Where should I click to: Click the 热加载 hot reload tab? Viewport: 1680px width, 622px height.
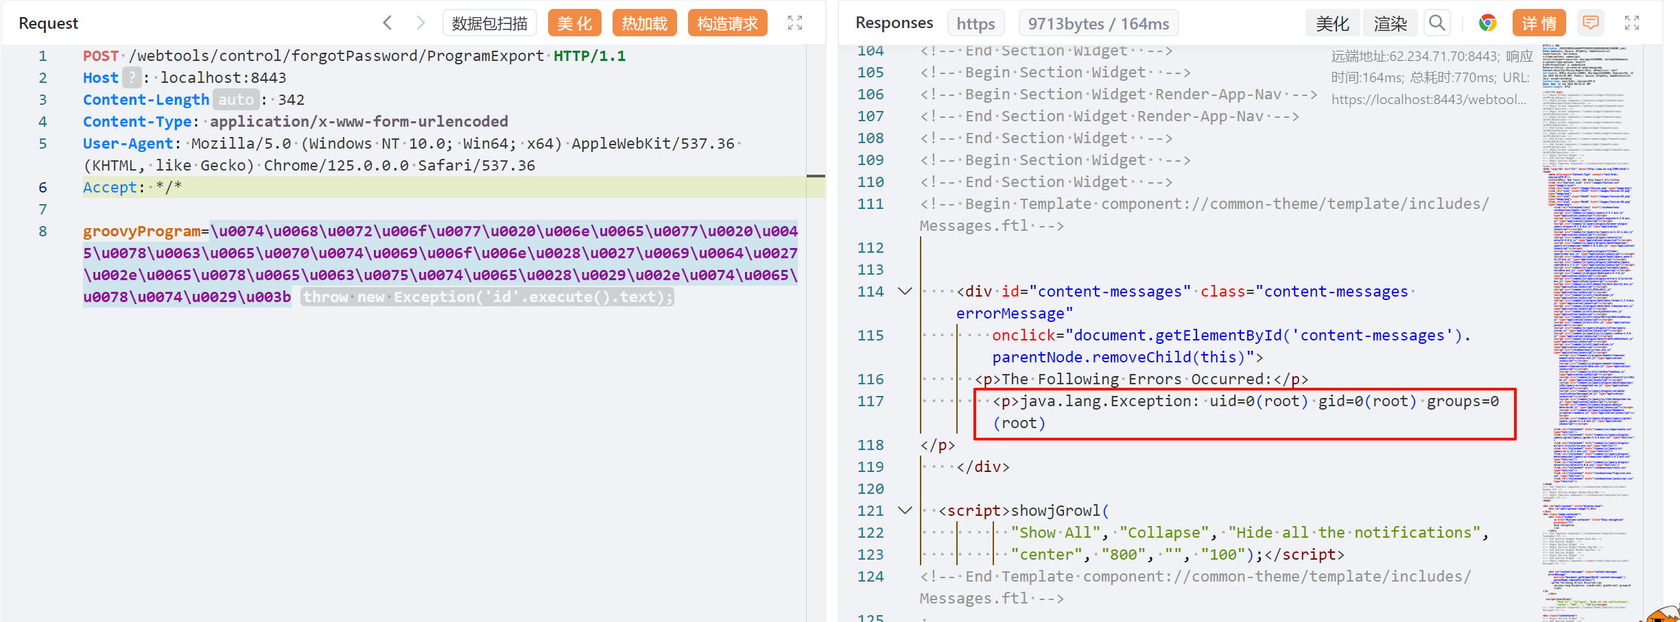(x=644, y=23)
